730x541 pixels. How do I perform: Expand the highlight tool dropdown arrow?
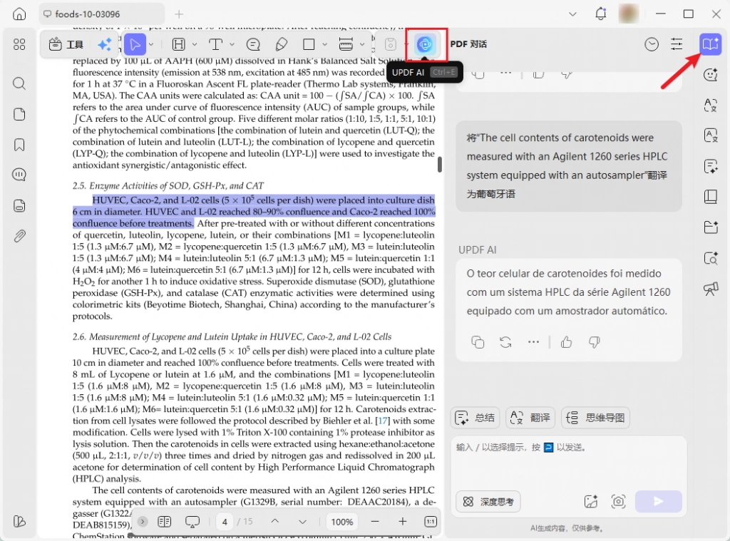point(195,44)
